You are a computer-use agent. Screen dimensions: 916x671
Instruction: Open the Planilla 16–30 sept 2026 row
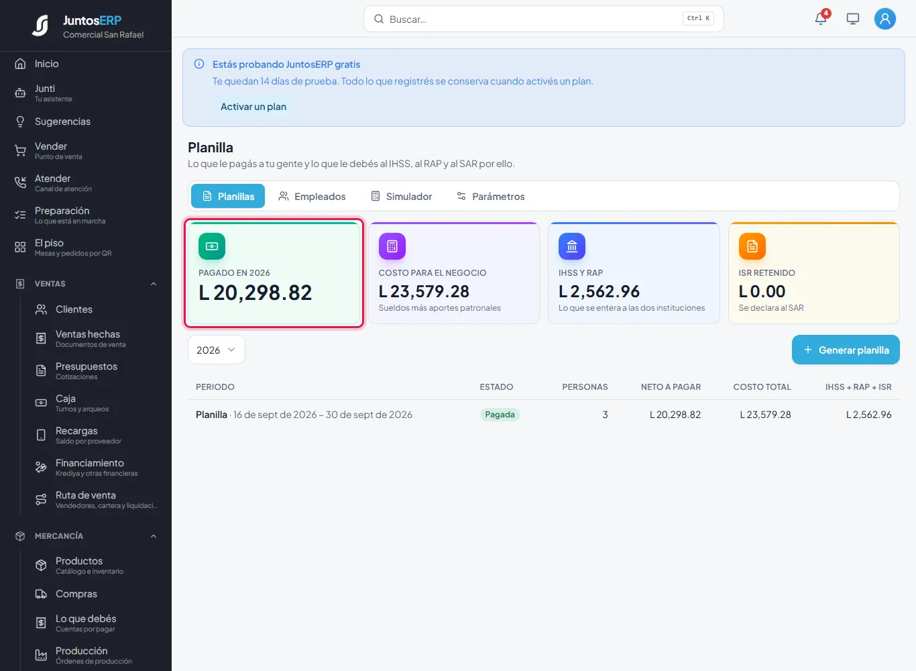(x=544, y=415)
